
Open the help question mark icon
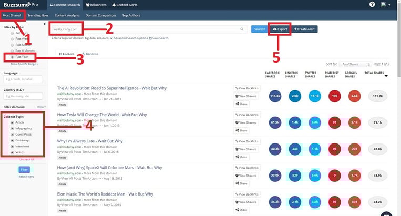pyautogui.click(x=372, y=4)
